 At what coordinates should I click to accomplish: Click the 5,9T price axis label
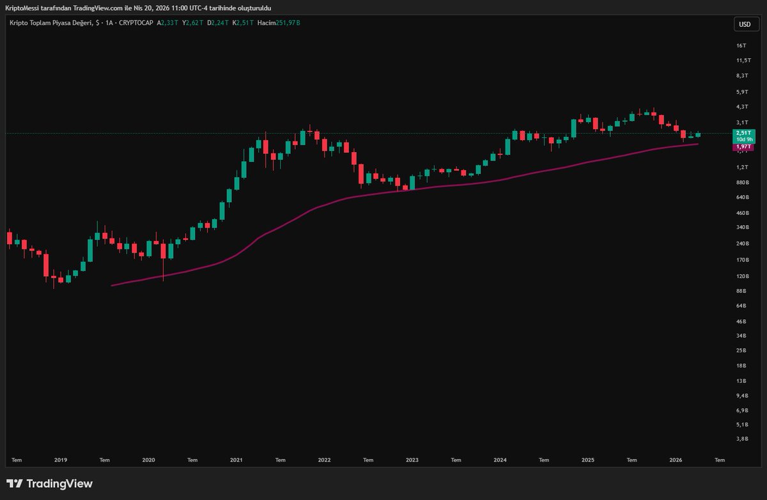(742, 91)
